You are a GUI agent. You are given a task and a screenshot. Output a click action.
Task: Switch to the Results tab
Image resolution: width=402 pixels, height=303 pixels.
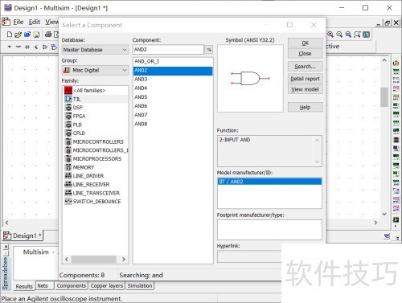(x=24, y=286)
